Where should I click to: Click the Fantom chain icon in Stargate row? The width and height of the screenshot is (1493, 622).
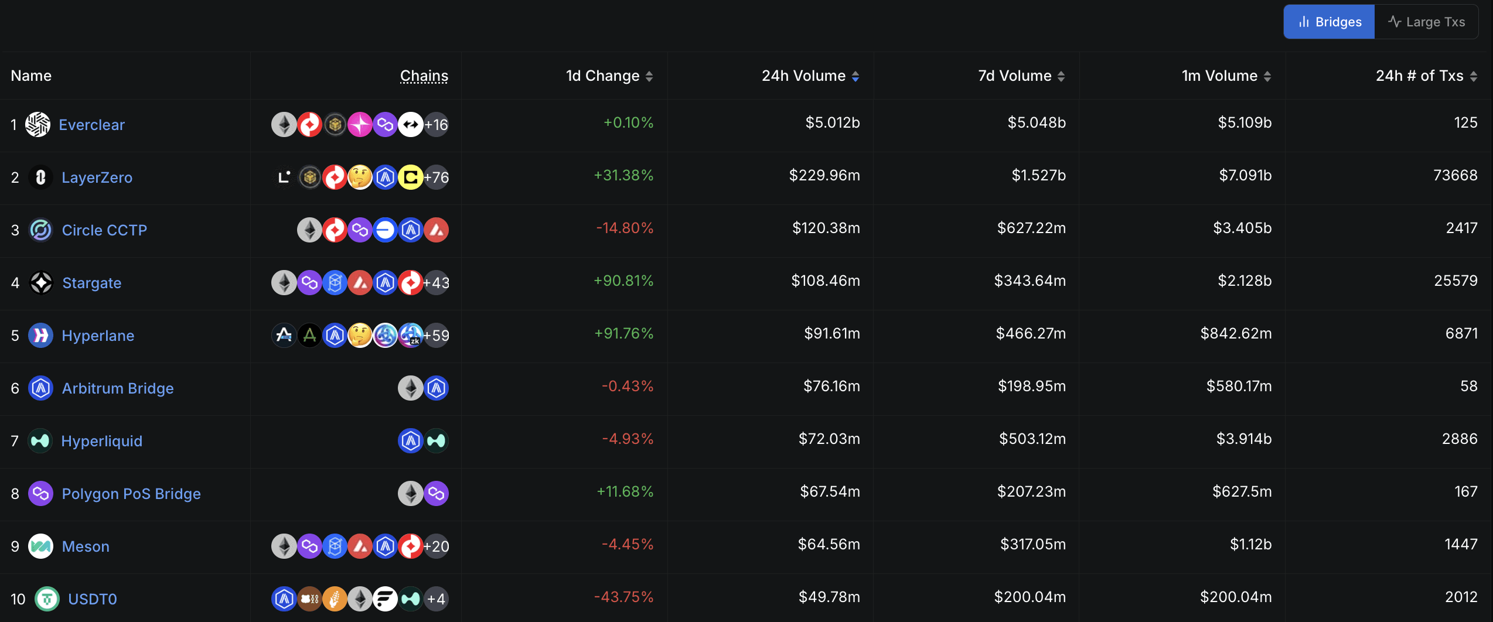335,282
